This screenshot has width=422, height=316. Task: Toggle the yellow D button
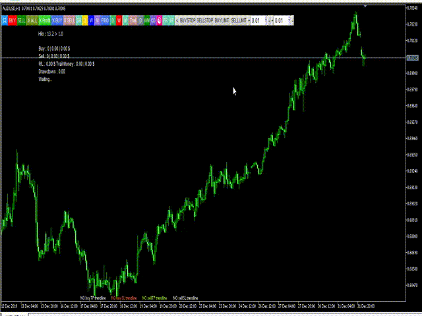[85, 20]
